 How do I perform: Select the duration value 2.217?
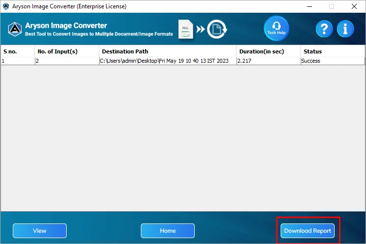click(x=269, y=61)
